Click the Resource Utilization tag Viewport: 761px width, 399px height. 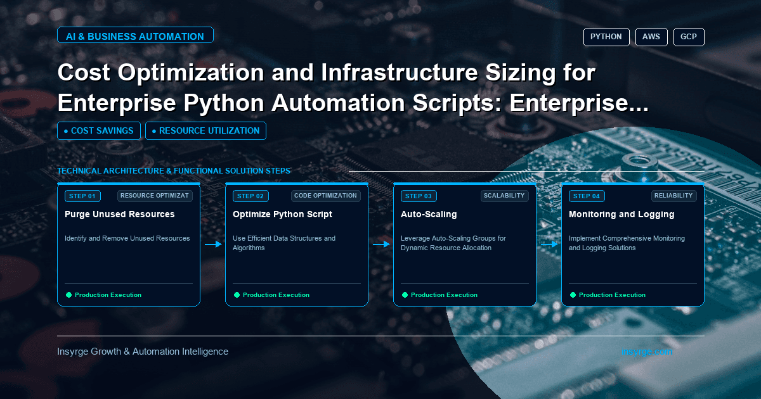pos(205,130)
